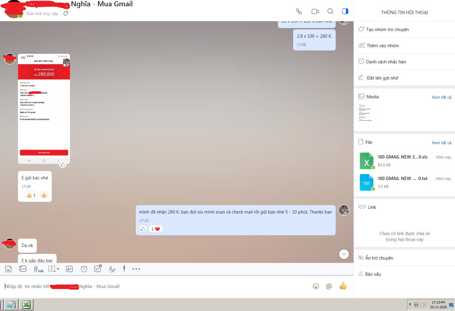Screen dimensions: 455x311
Task: Click the contact avatar beside 'Dạ ok' message
Action: click(10, 244)
